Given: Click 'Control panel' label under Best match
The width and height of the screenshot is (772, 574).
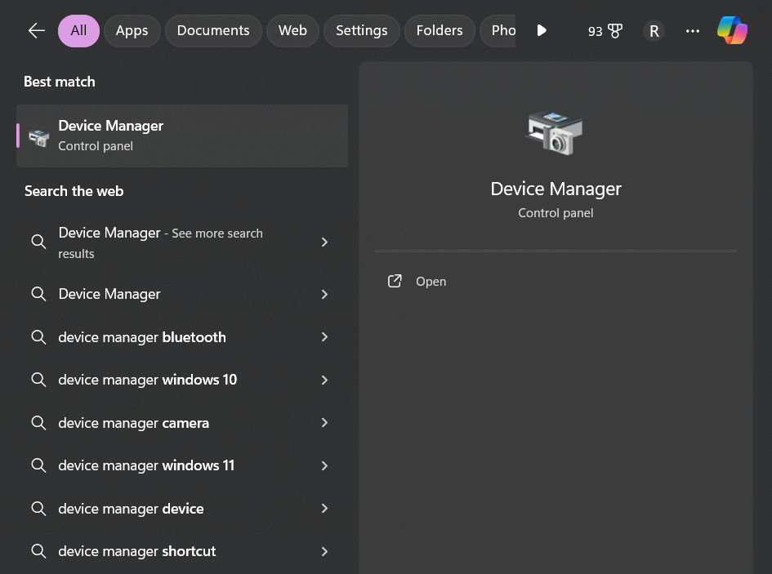Looking at the screenshot, I should [96, 146].
